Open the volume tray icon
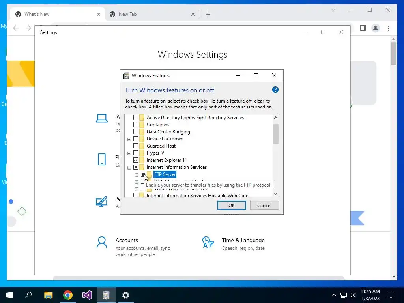 coord(353,295)
